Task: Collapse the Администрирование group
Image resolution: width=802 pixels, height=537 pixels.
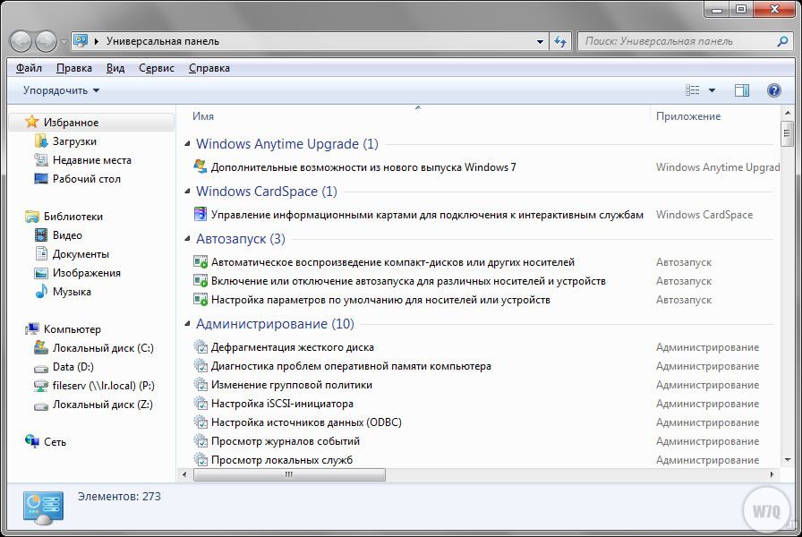Action: point(187,324)
